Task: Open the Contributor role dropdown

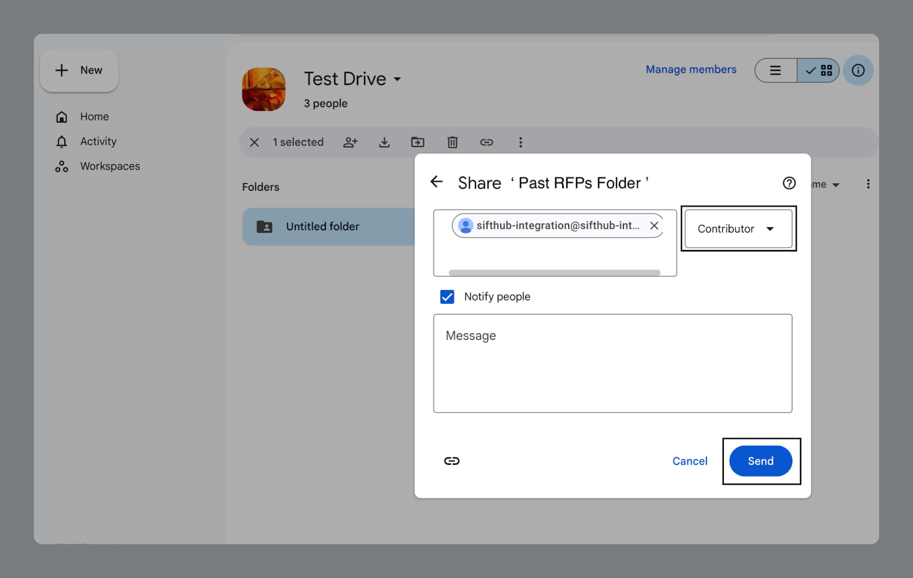Action: coord(738,229)
